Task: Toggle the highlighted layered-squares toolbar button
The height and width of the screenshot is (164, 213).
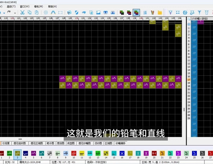Action: click(x=136, y=12)
